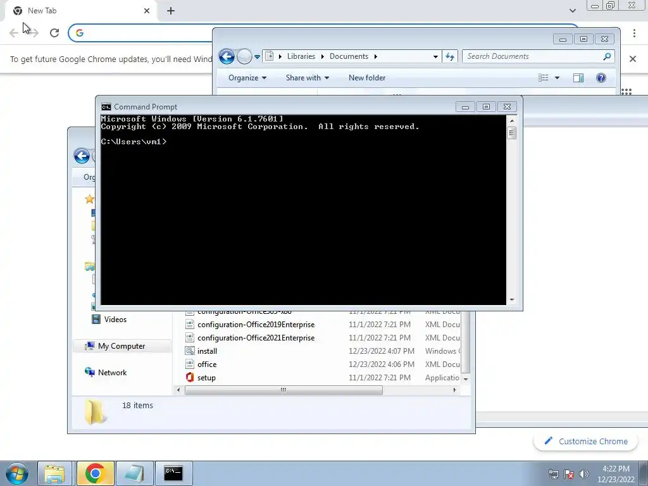648x486 pixels.
Task: Click the Command Prompt scrollbar thumb
Action: (x=512, y=133)
